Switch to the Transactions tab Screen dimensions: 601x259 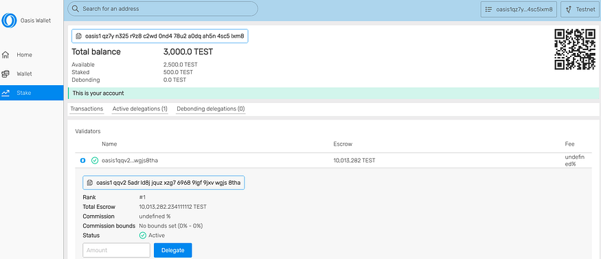coord(87,109)
